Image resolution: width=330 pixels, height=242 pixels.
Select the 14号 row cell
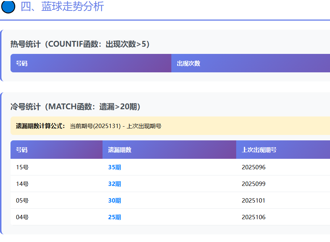click(x=22, y=184)
